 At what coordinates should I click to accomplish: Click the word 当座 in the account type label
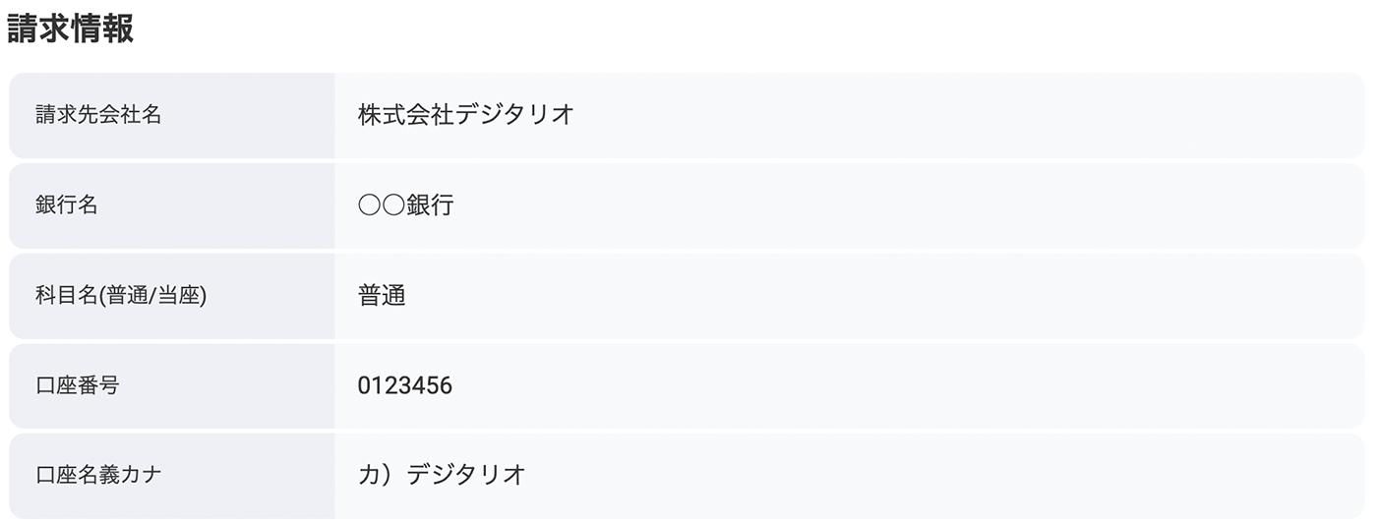[x=180, y=296]
